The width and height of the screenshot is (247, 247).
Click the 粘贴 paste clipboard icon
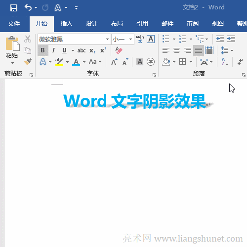[x=13, y=43]
